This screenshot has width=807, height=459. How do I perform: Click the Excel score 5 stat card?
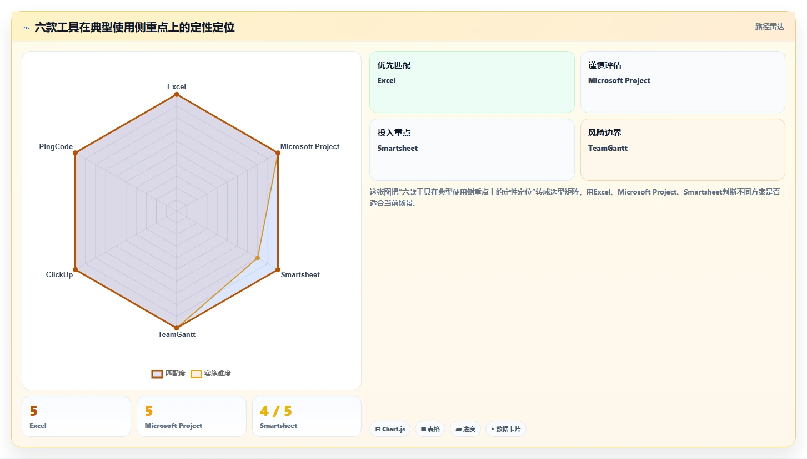(x=77, y=416)
